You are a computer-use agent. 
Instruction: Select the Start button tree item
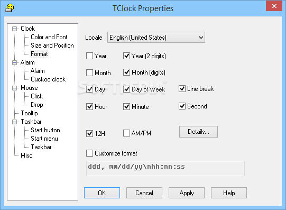tap(45, 130)
